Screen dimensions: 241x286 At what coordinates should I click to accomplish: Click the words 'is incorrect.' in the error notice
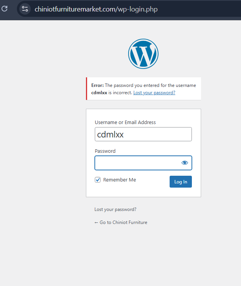point(120,93)
